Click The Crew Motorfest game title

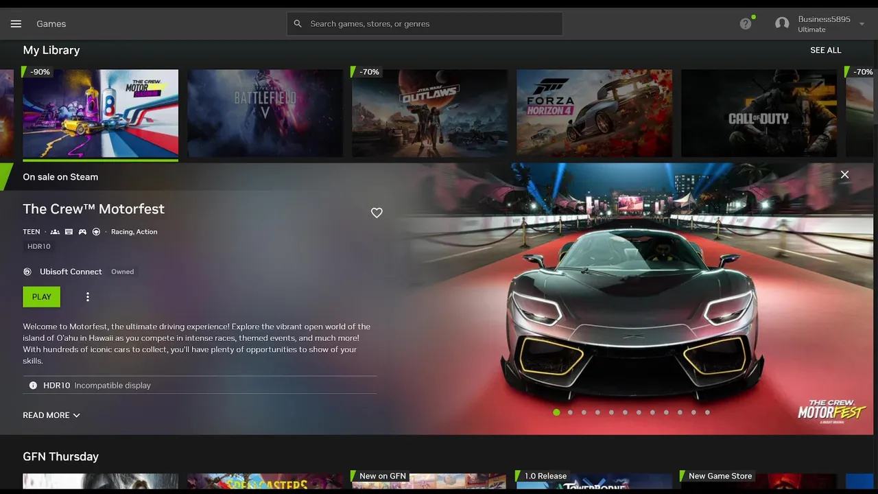(93, 209)
